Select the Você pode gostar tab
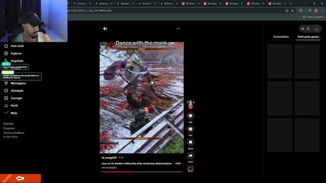The image size is (326, 183). 308,37
